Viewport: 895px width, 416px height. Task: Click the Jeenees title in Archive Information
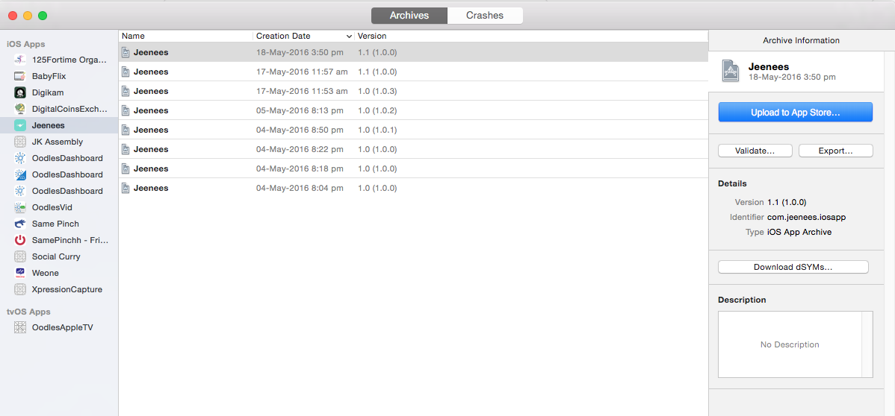tap(769, 66)
